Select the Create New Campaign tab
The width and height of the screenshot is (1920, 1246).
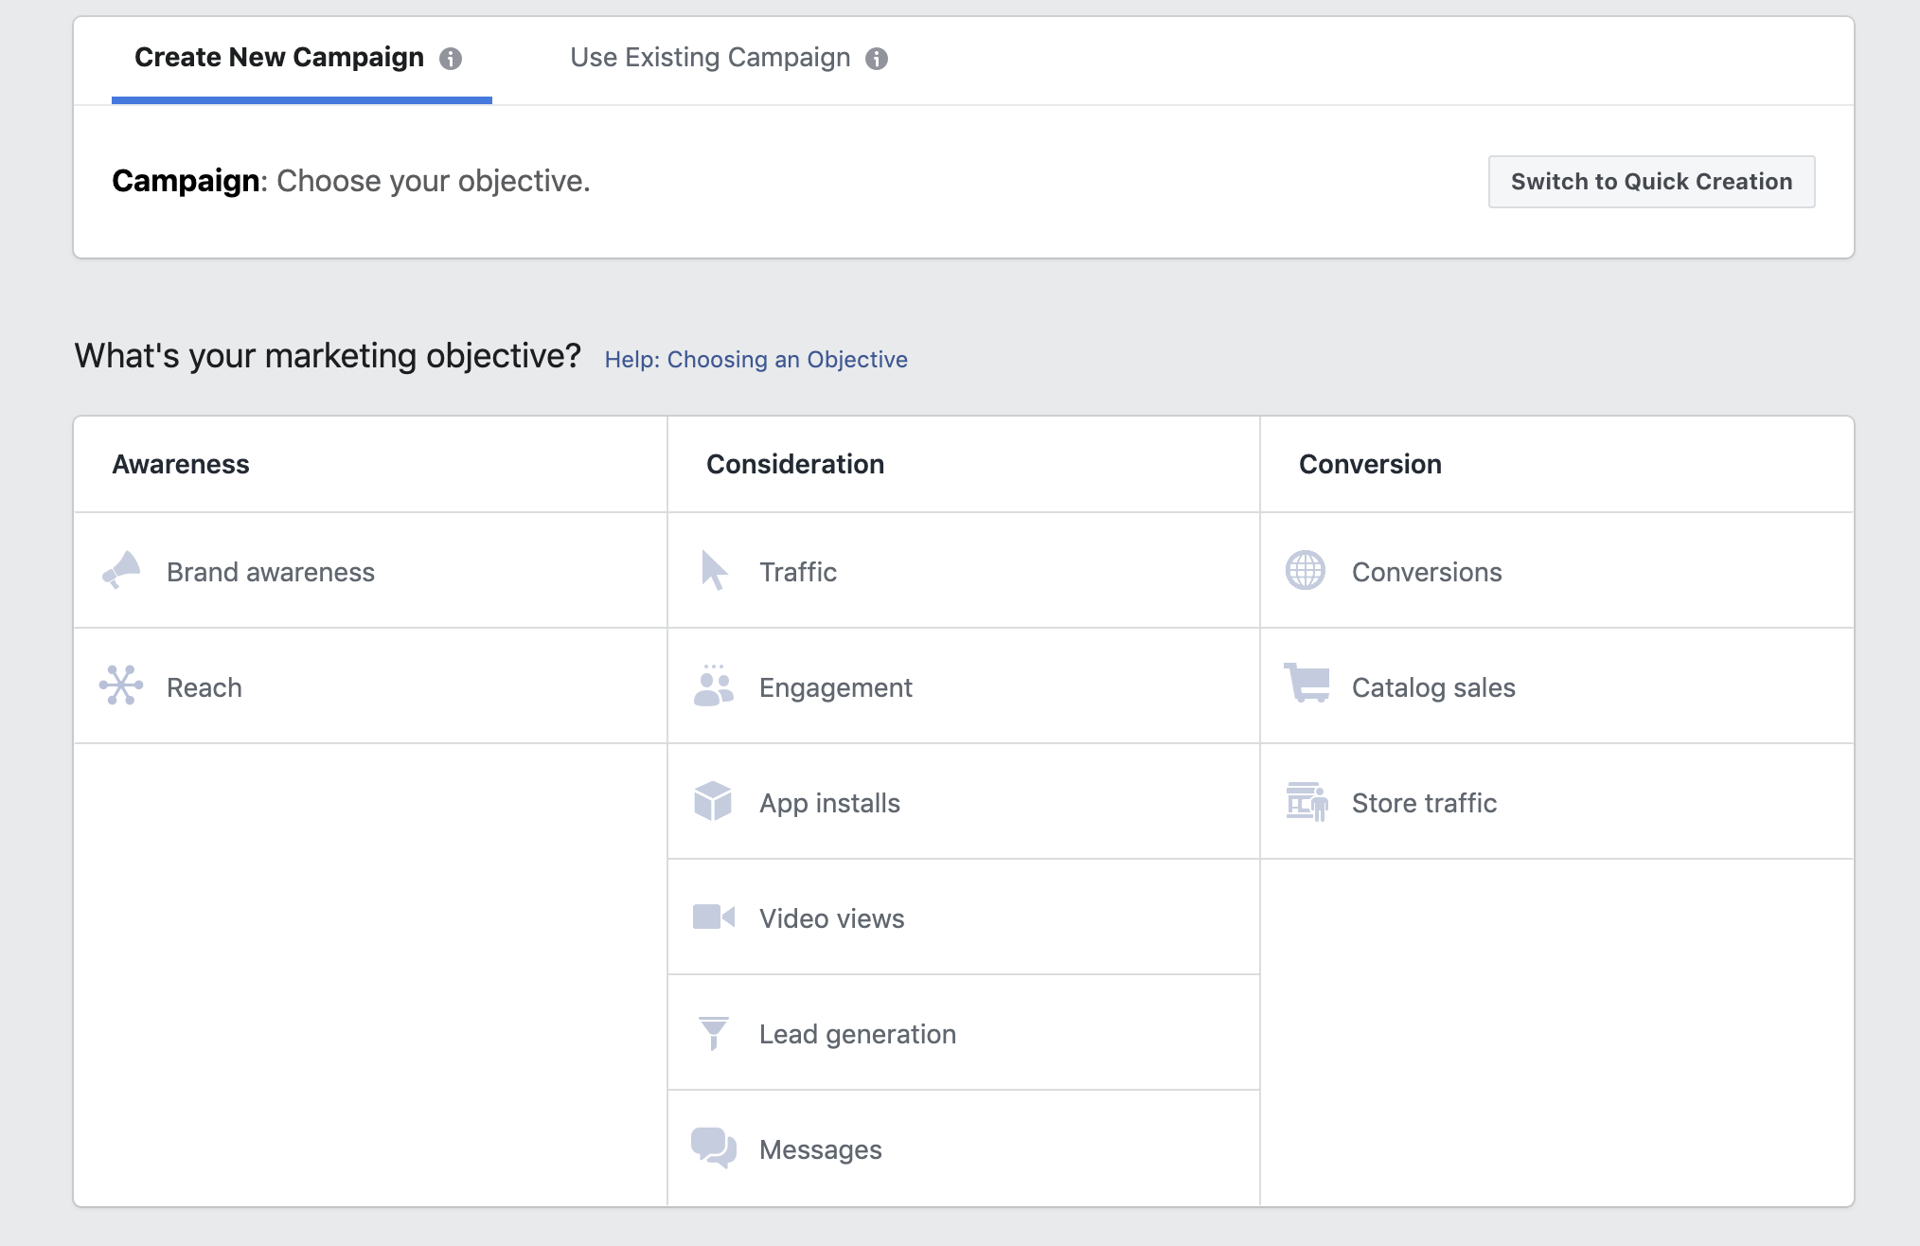tap(279, 58)
